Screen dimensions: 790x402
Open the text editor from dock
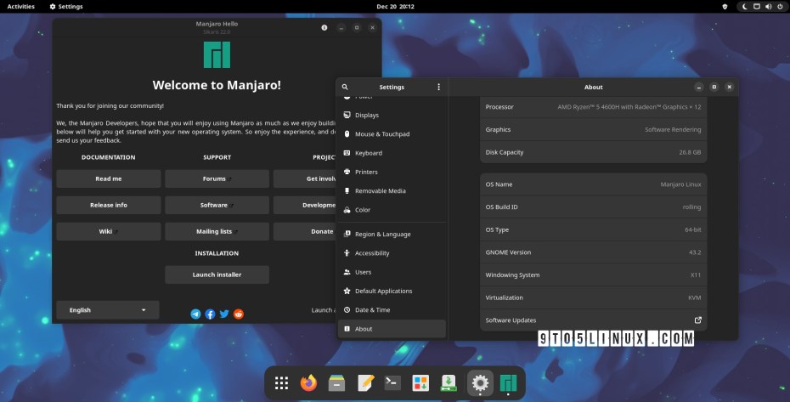pyautogui.click(x=365, y=382)
